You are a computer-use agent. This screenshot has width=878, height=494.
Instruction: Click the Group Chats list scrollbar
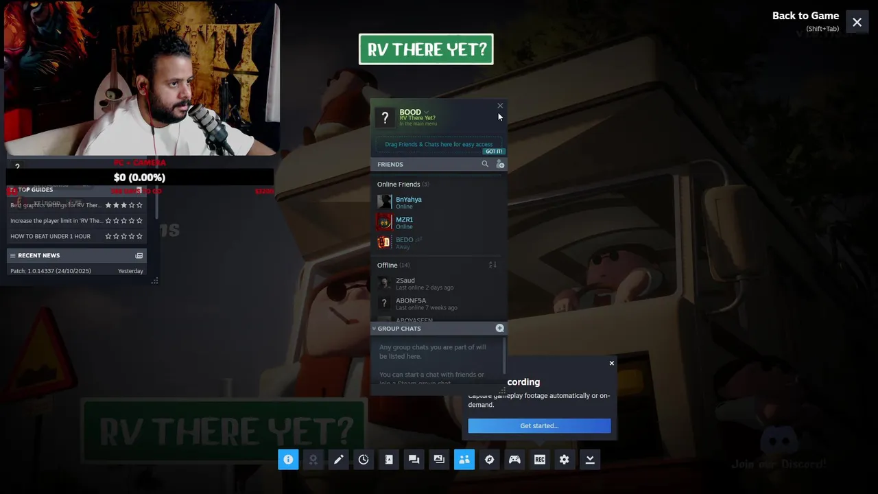(x=505, y=357)
